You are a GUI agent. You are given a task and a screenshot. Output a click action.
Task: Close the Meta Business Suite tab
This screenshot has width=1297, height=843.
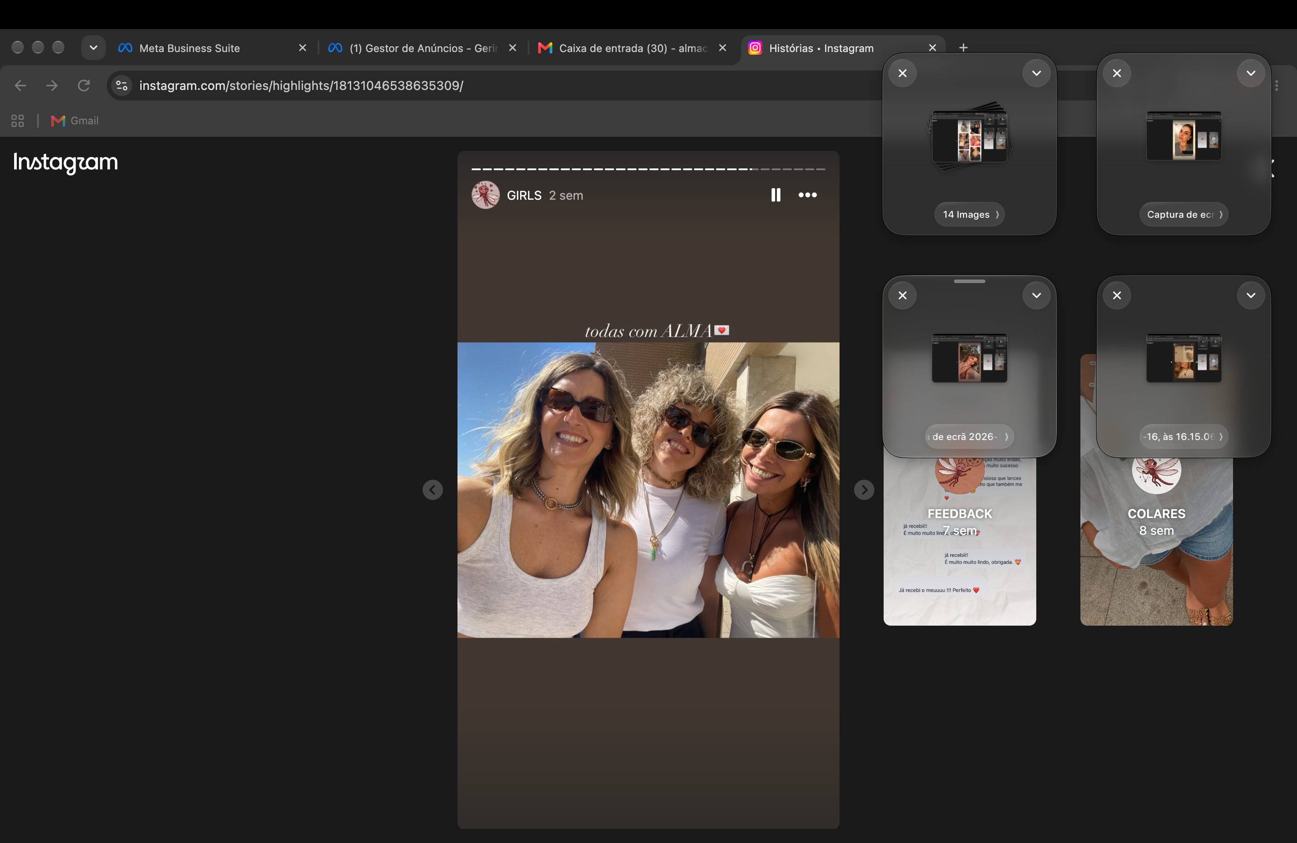[x=303, y=48]
